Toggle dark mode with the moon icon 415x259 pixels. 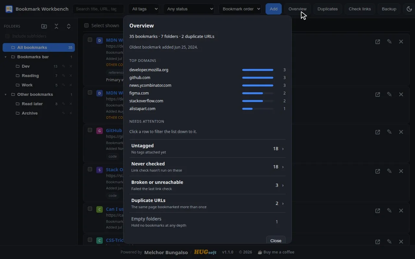pyautogui.click(x=409, y=9)
